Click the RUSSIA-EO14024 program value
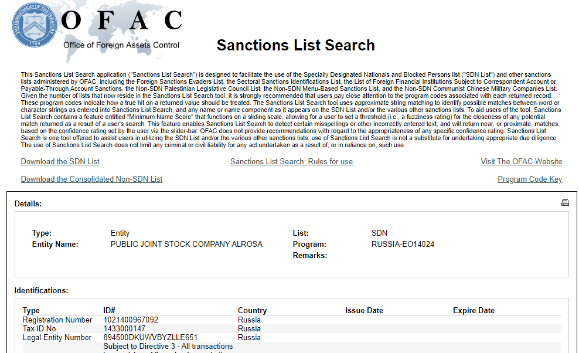The image size is (579, 353). click(x=404, y=244)
